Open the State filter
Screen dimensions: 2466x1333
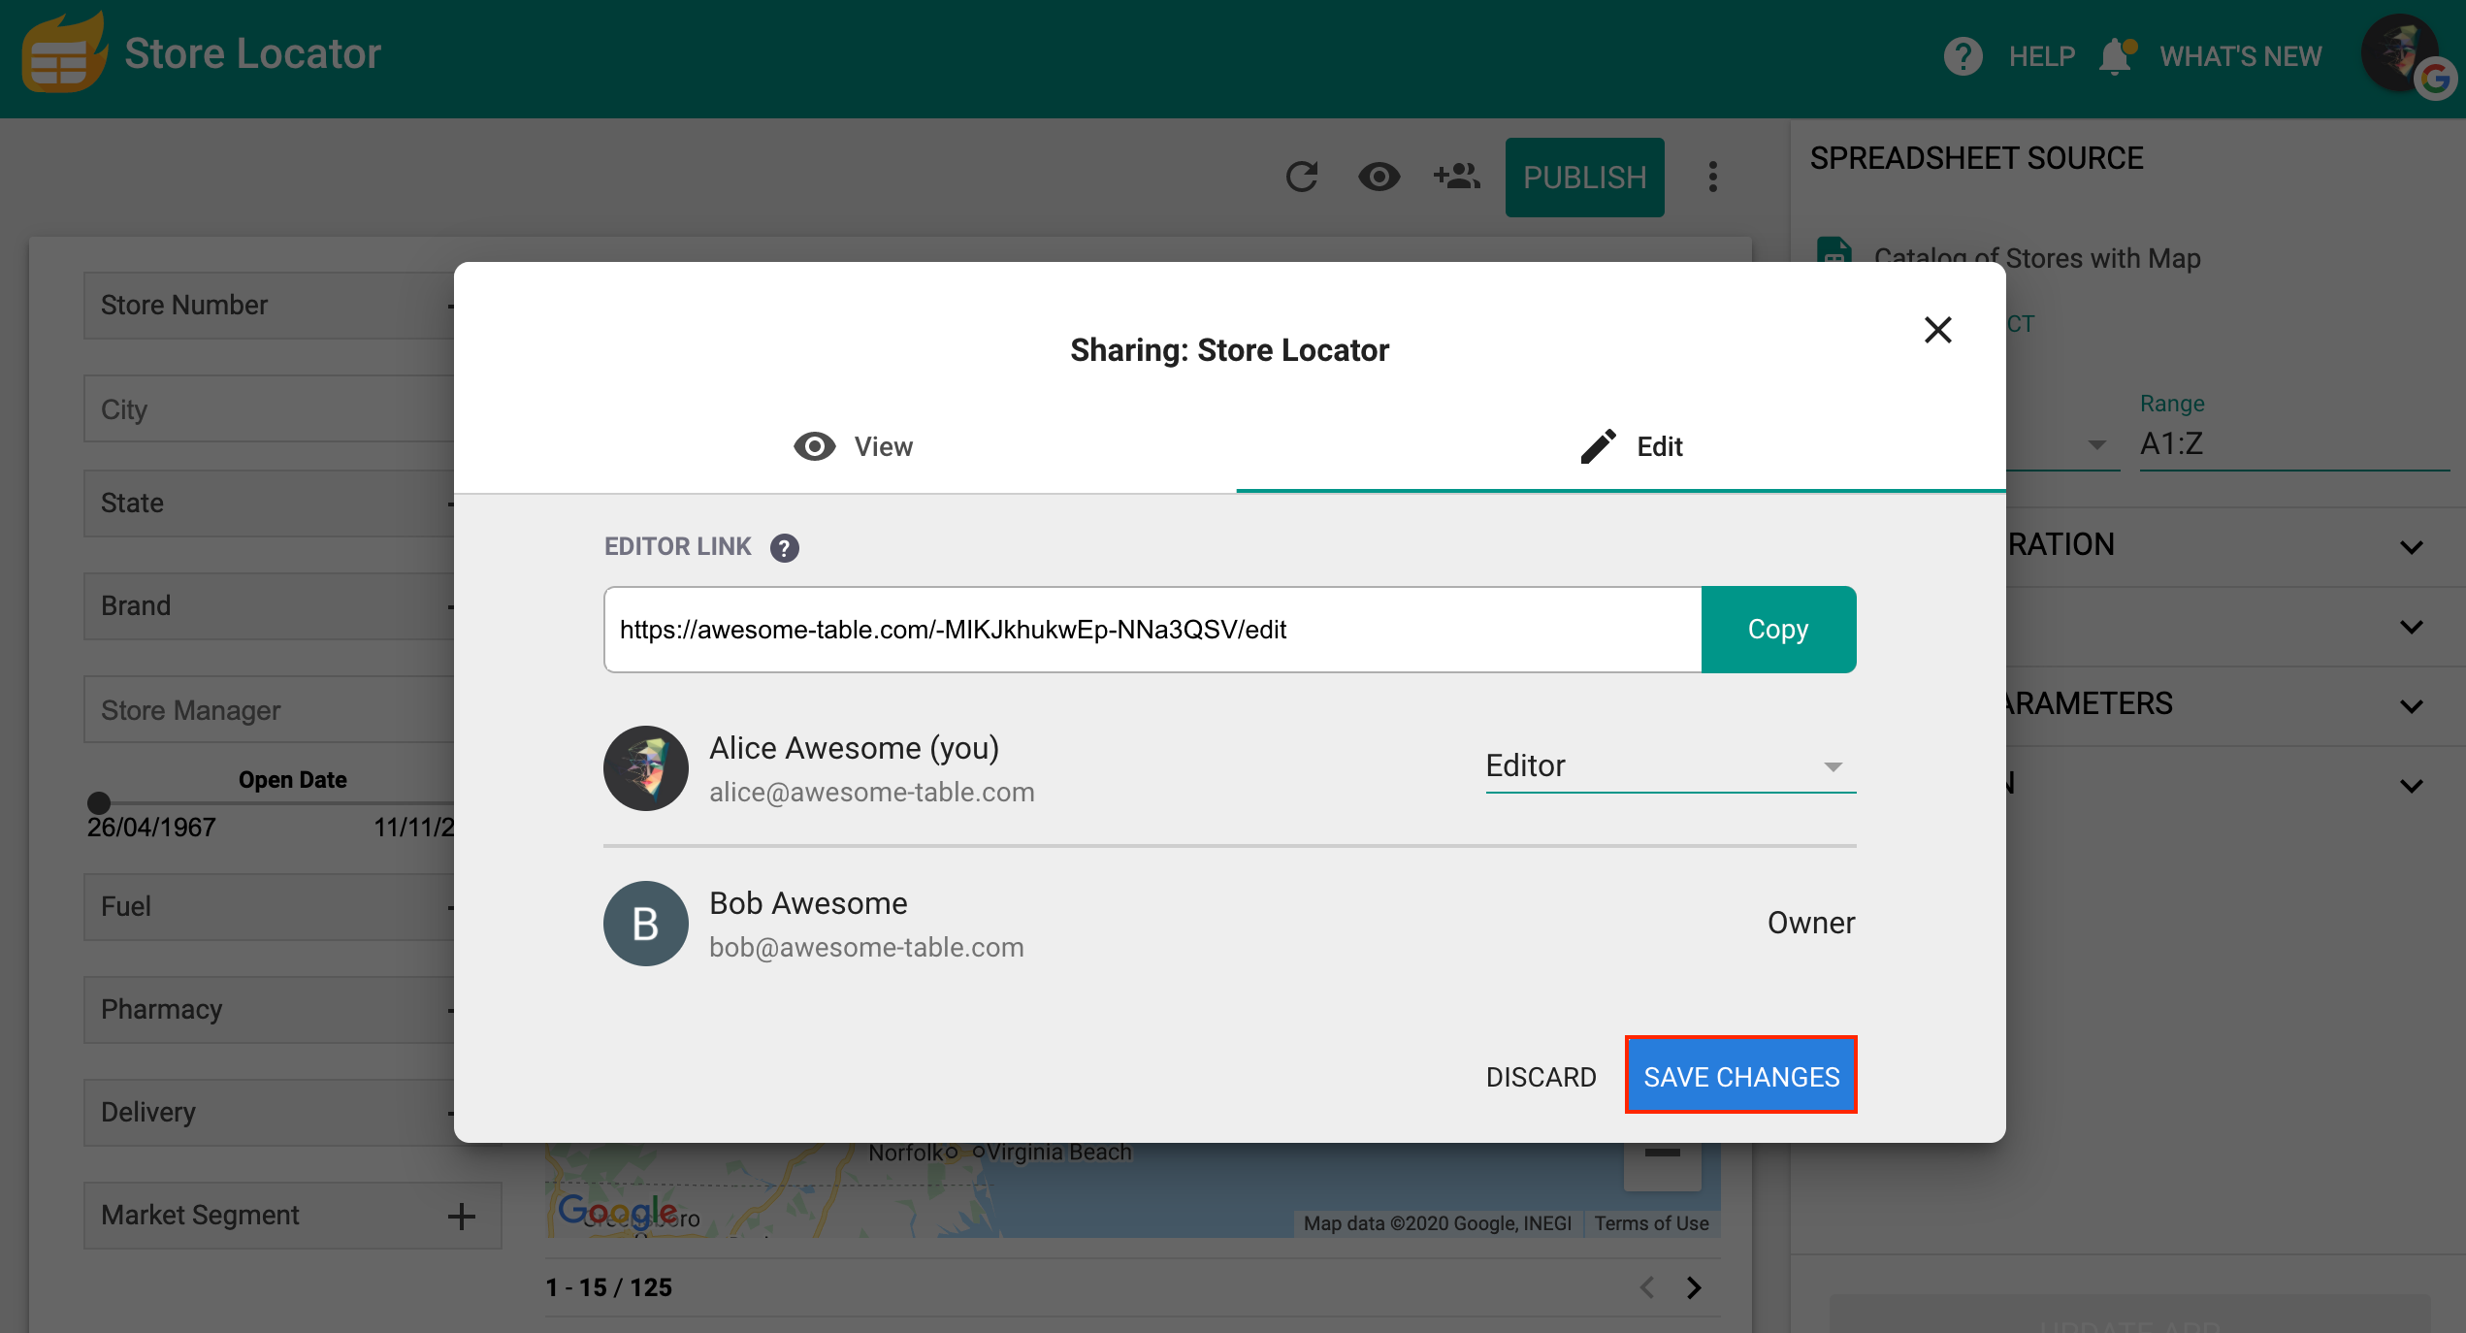tap(269, 504)
